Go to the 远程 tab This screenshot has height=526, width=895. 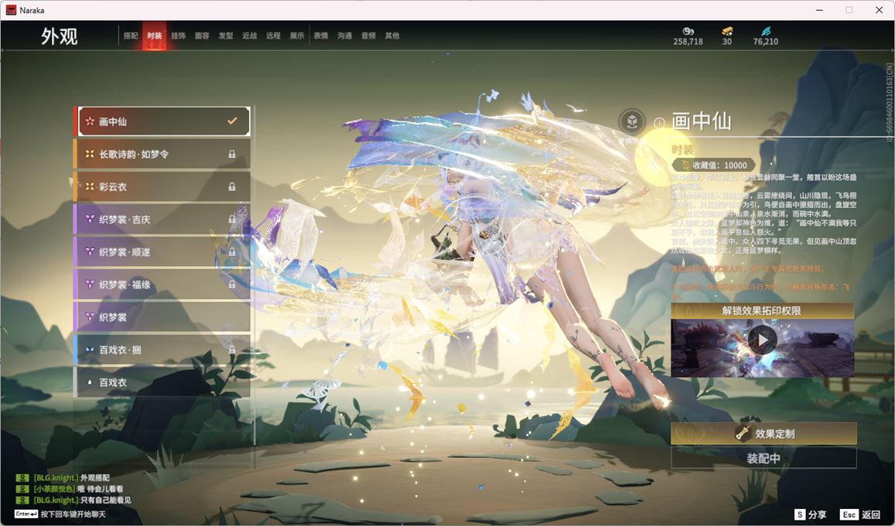[x=273, y=36]
